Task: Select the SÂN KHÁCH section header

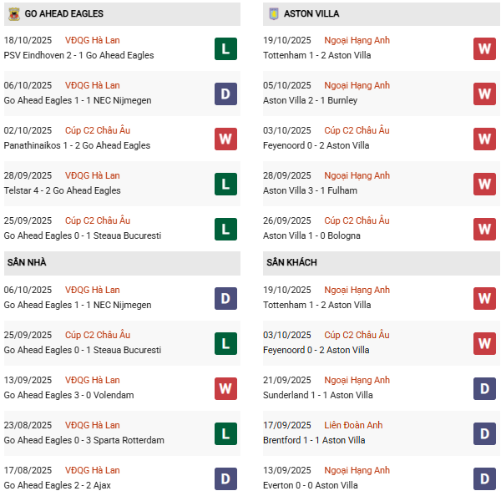Action: (x=291, y=262)
